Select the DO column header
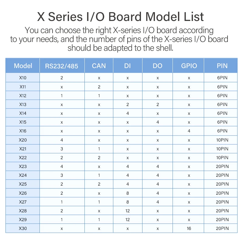 (x=157, y=66)
